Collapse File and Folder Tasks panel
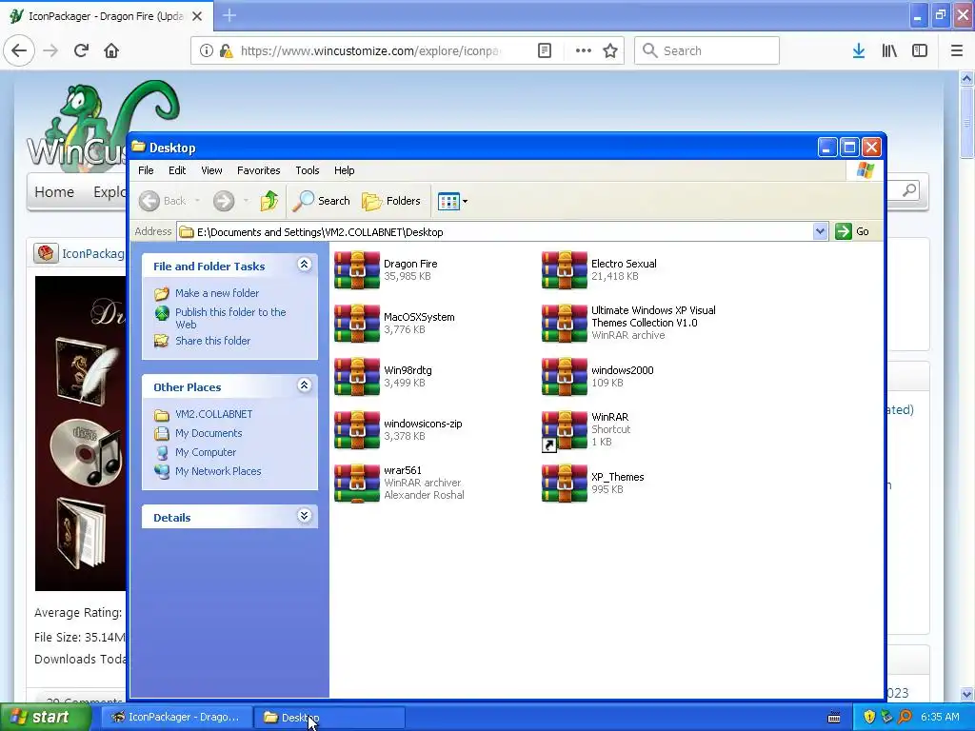The image size is (975, 731). tap(304, 265)
